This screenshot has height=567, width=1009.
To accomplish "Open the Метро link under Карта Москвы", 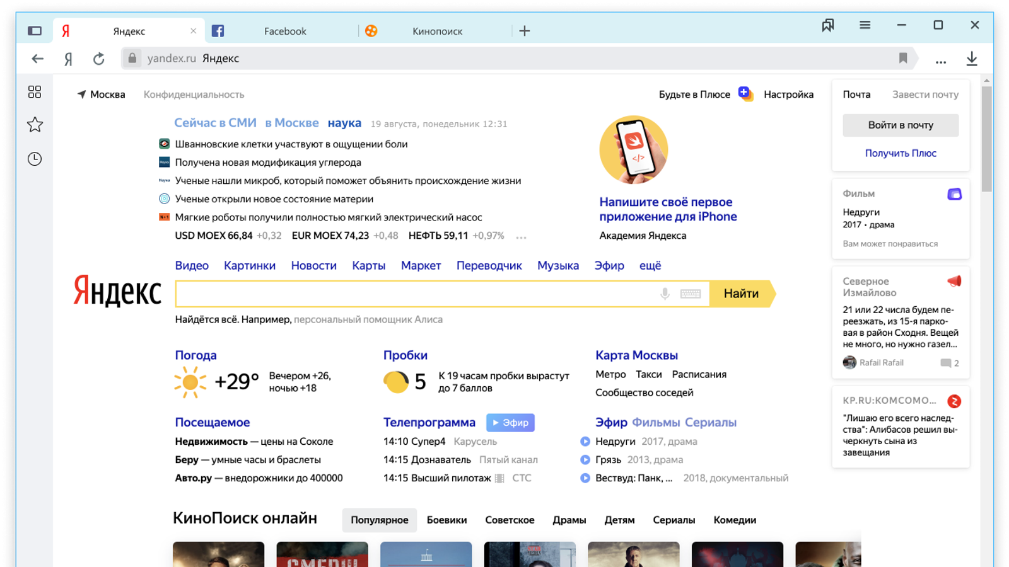I will click(x=610, y=374).
